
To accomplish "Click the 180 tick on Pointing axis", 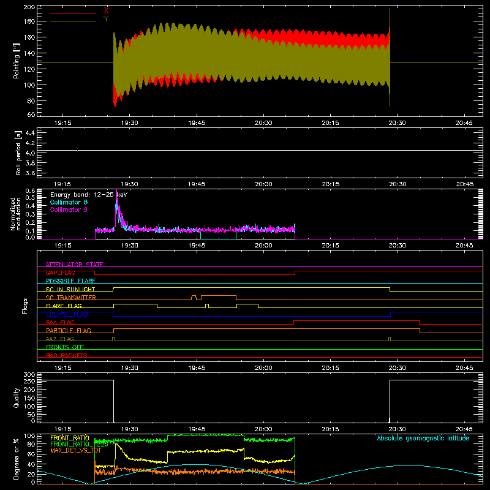I will click(29, 21).
